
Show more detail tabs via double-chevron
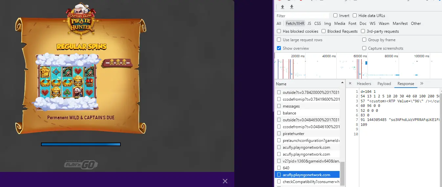(422, 83)
